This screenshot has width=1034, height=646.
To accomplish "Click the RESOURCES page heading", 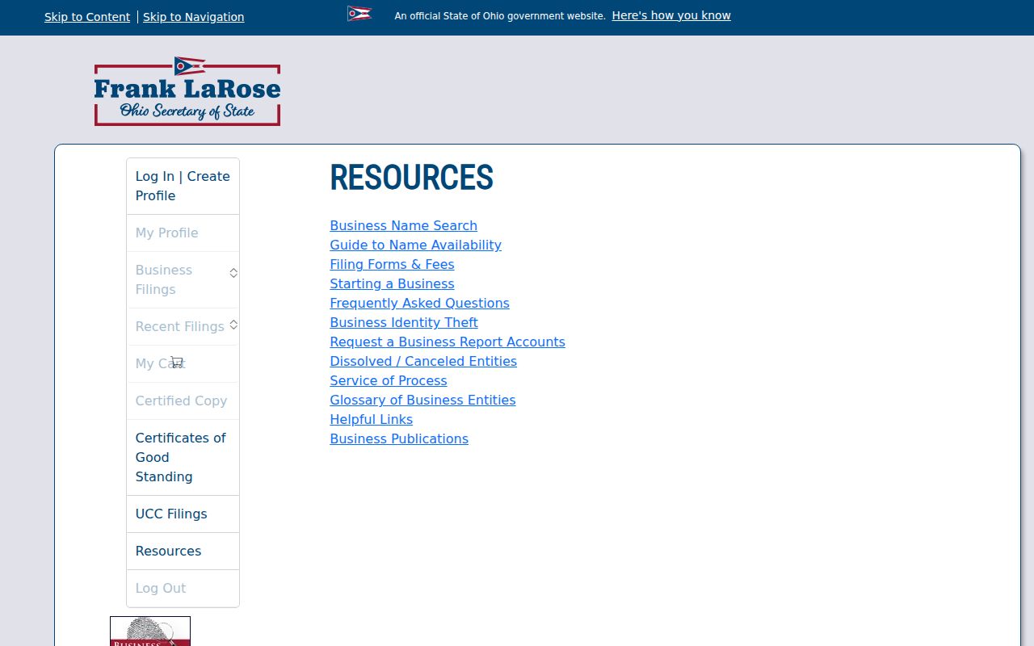I will [x=411, y=178].
